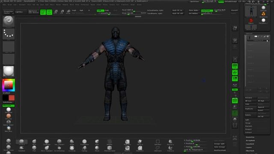Select the ZModeler brush icon
Image resolution: width=274 pixels, height=154 pixels.
pos(110,142)
